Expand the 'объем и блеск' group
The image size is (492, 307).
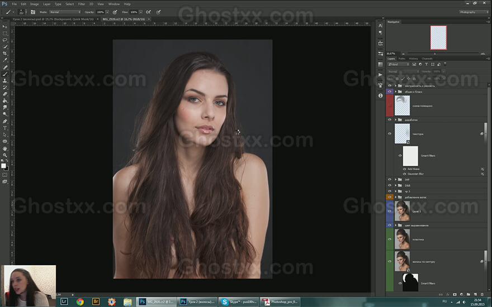(x=396, y=92)
